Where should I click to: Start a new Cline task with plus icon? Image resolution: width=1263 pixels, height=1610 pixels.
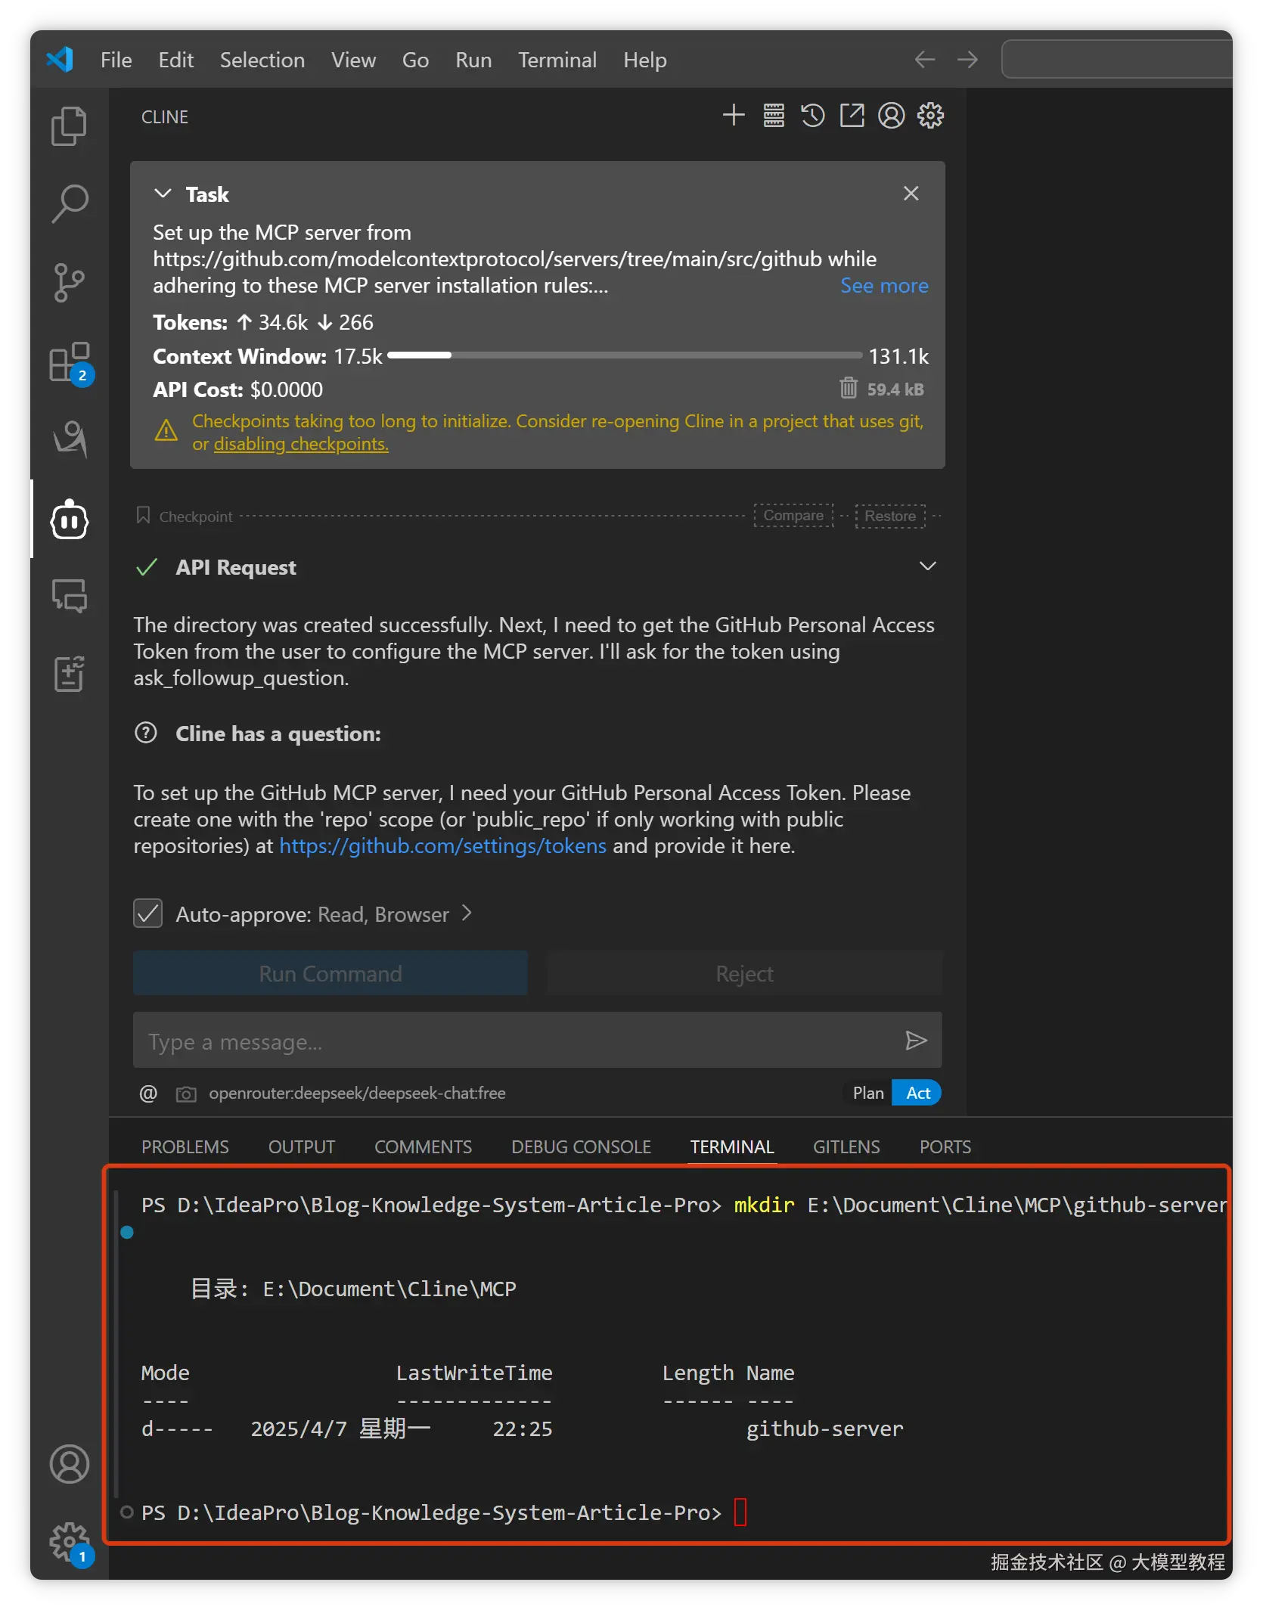click(x=733, y=116)
